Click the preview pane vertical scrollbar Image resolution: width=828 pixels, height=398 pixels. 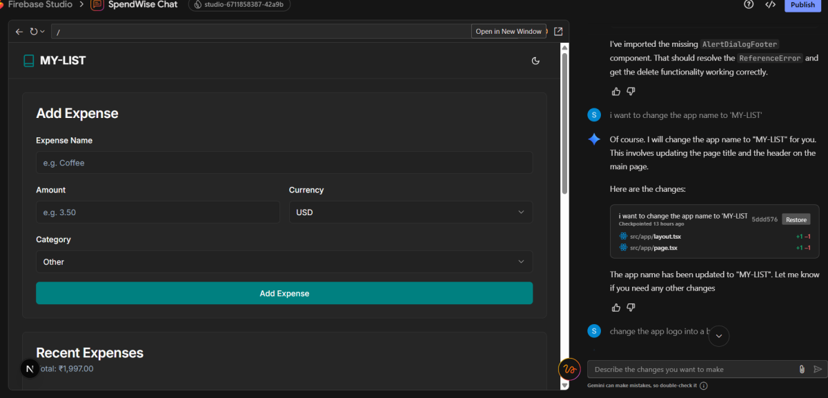pos(564,124)
